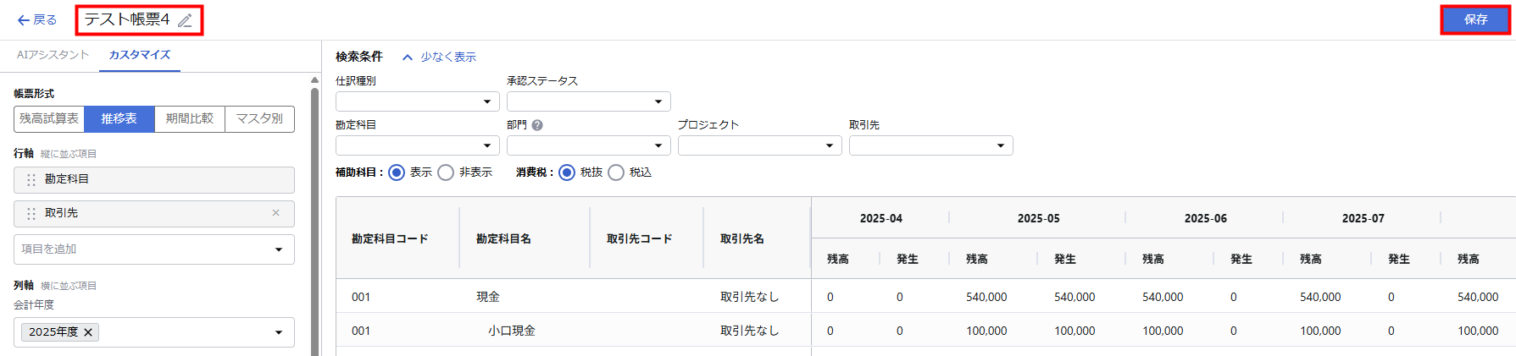Grab the drag handle for 勘定科目 row
This screenshot has width=1516, height=356.
31,180
